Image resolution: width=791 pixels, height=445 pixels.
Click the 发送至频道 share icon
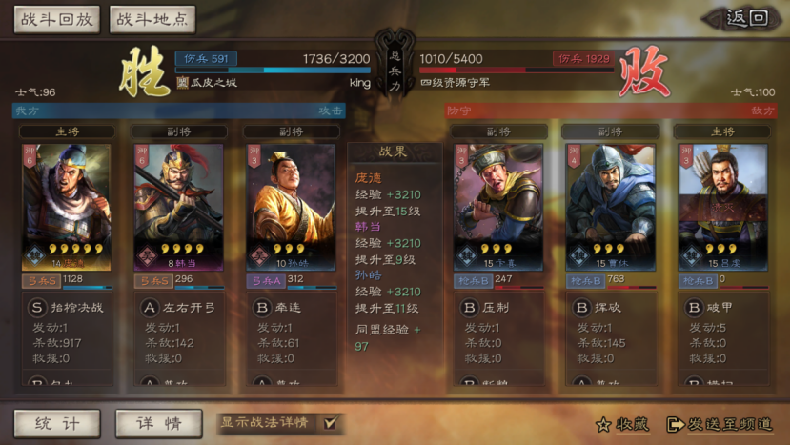675,425
